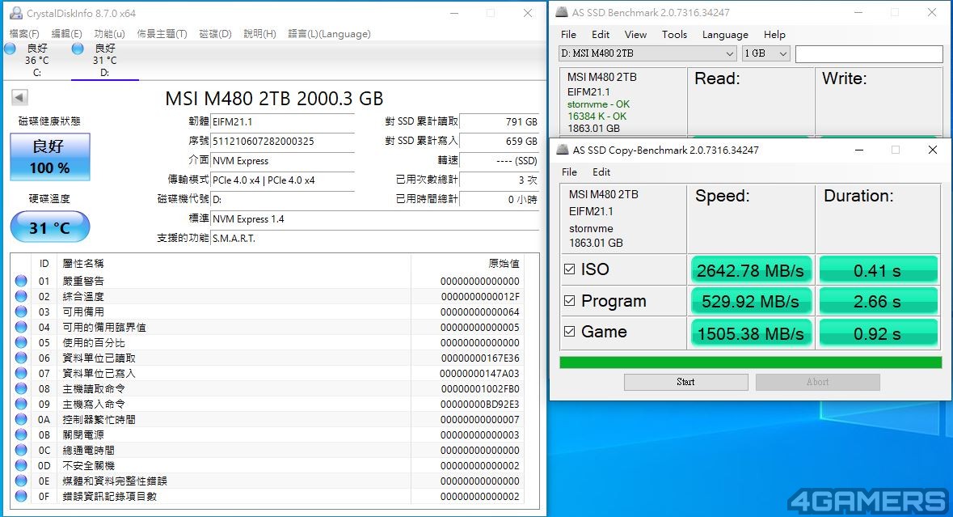Viewport: 953px width, 517px height.
Task: Click status orb for attribute 05 row
Action: click(21, 342)
